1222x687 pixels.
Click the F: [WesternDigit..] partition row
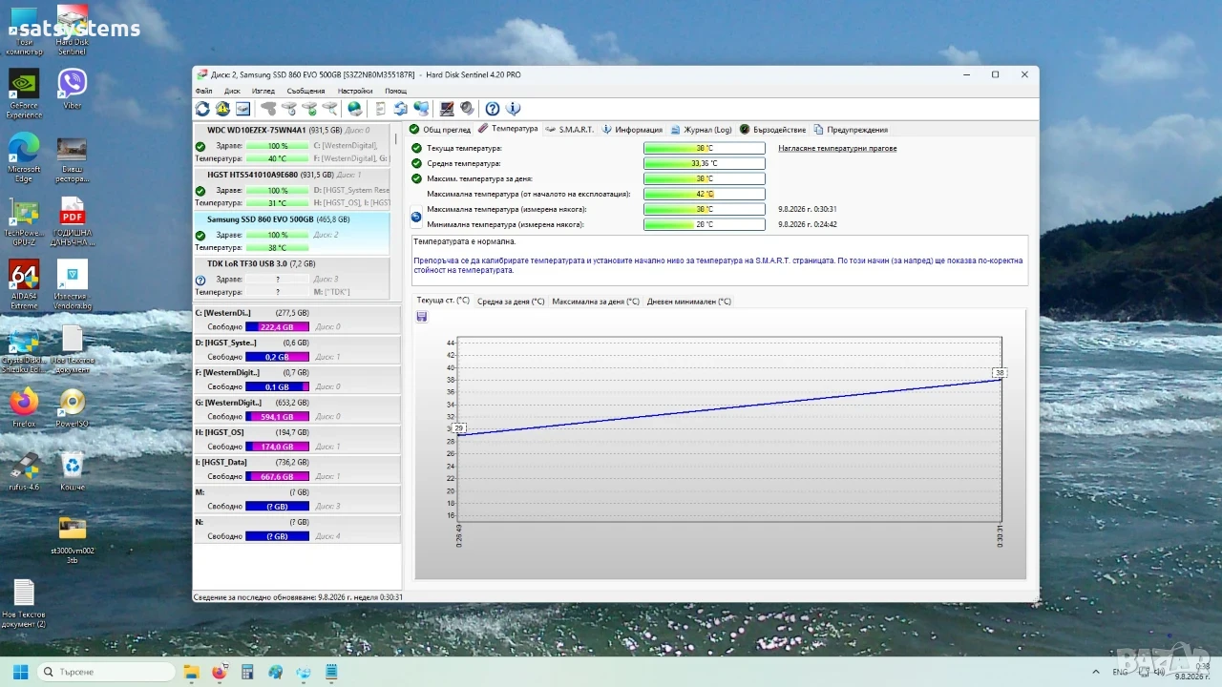(297, 380)
